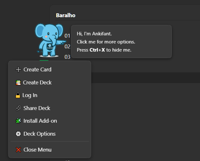Select deck row 02 in the list
This screenshot has width=200, height=161.
(67, 46)
